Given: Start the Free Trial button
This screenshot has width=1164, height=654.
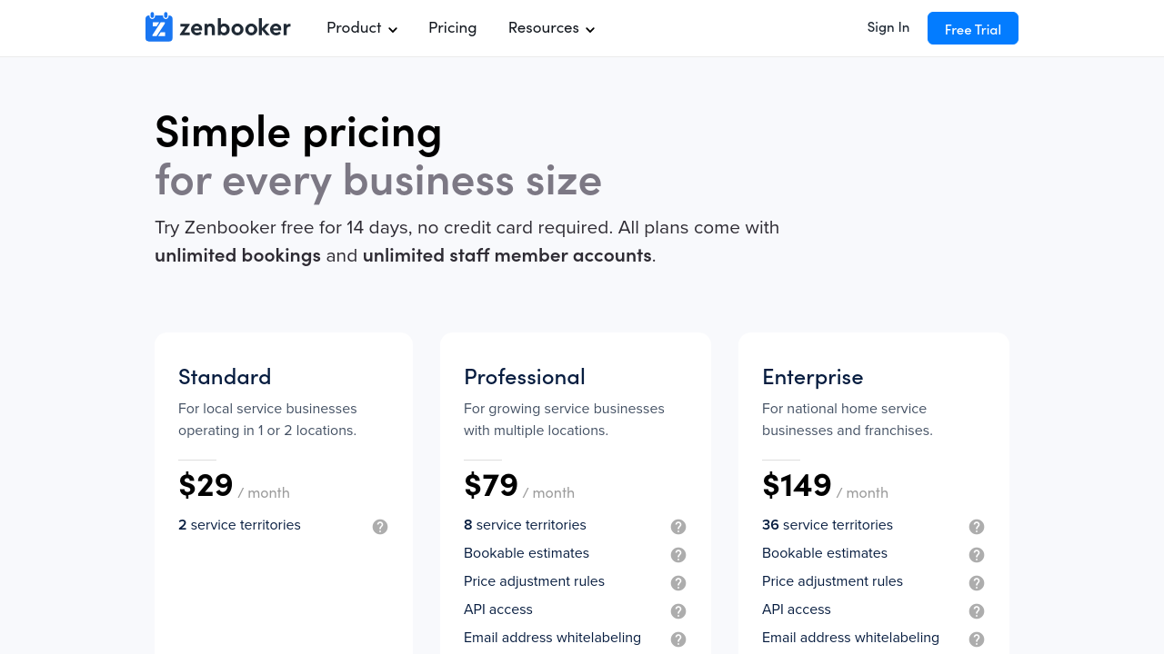Looking at the screenshot, I should 973,29.
